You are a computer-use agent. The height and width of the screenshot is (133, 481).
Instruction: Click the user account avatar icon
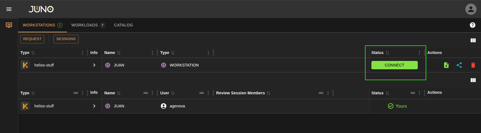point(471,9)
